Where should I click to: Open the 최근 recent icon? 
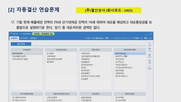[150, 62]
